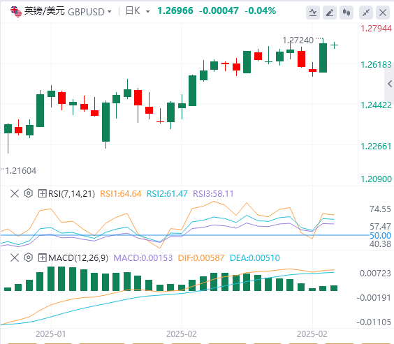Remove the RSI indicator panel
Screen dimensions: 394x344
click(15, 193)
